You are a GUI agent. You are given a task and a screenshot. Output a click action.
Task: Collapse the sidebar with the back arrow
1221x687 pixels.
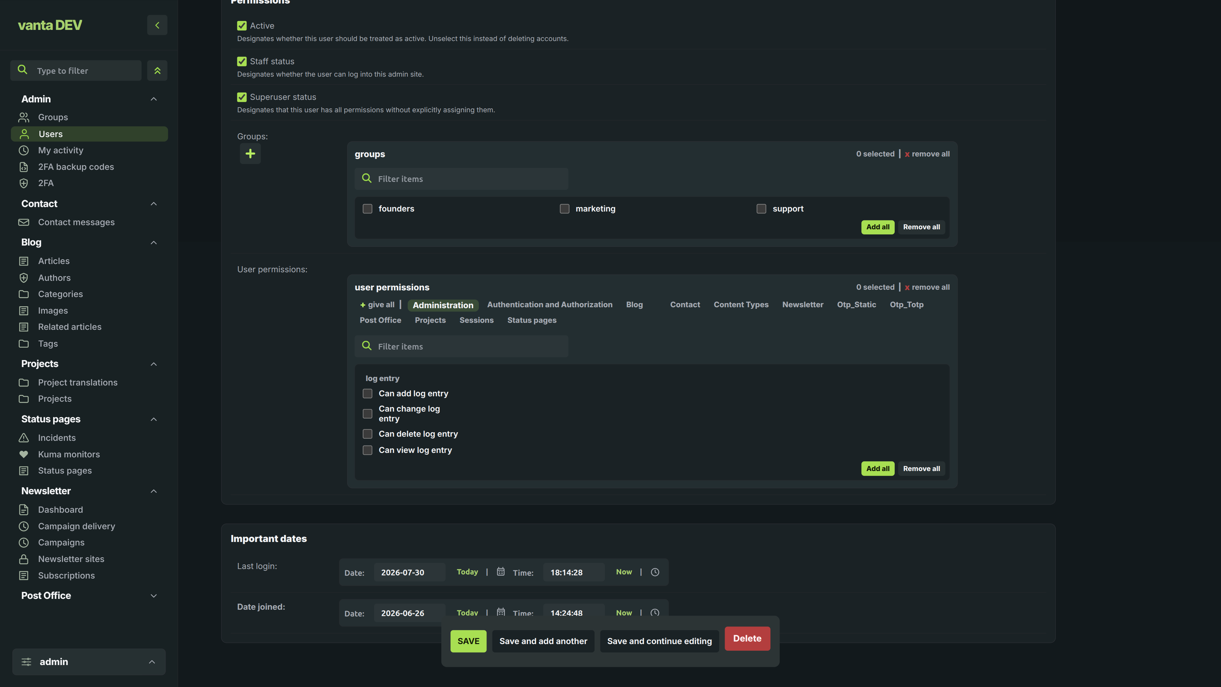157,25
